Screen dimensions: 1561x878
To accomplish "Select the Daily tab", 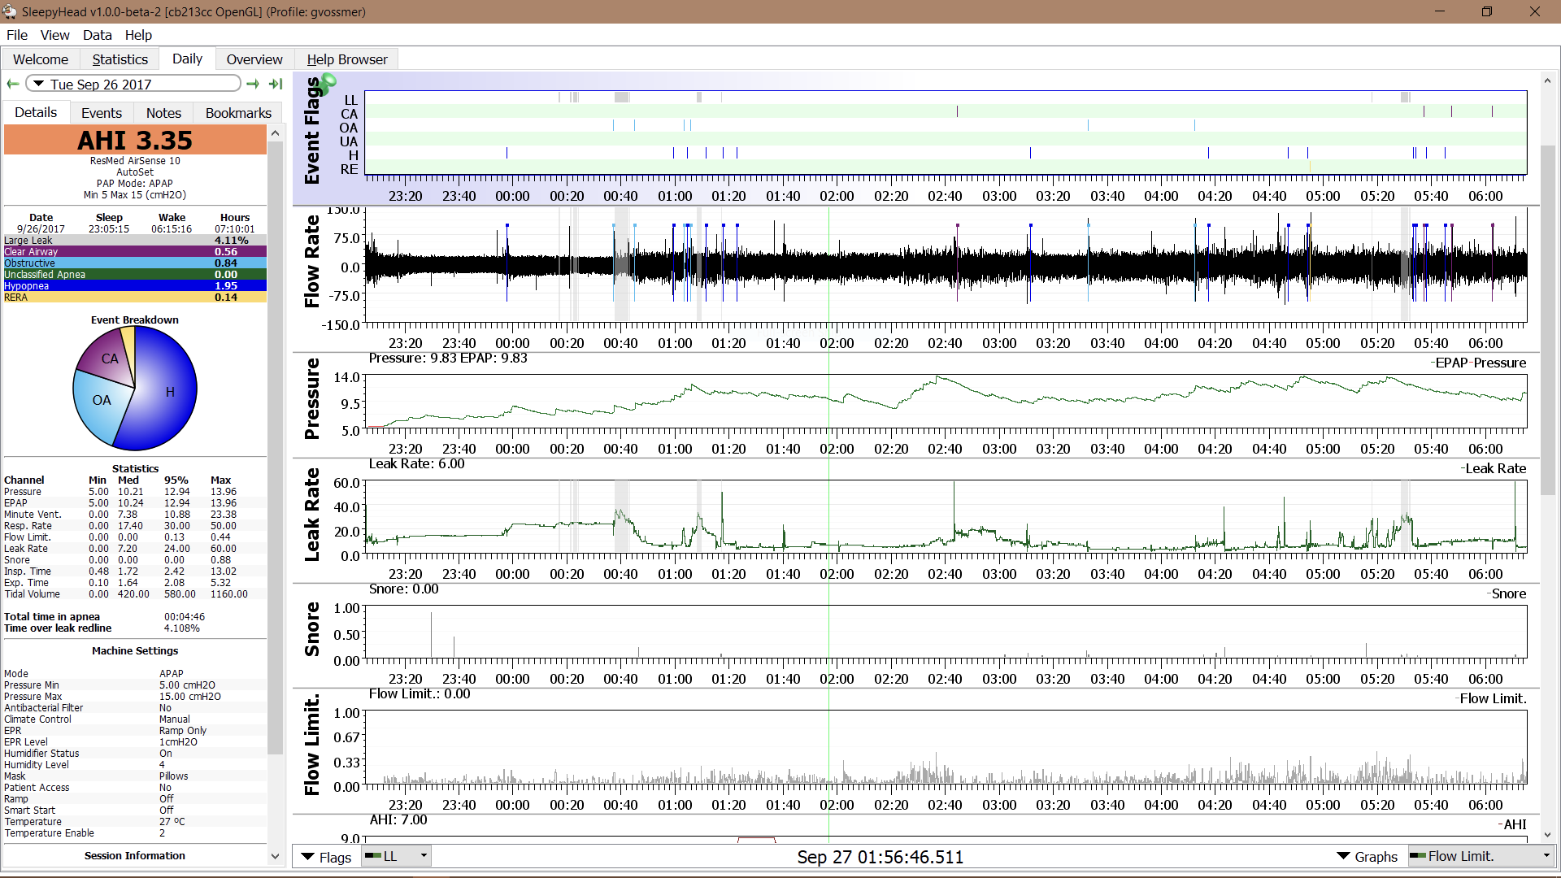I will click(187, 59).
